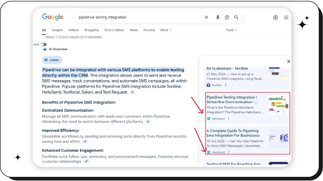Open quick settings gear

point(275,18)
